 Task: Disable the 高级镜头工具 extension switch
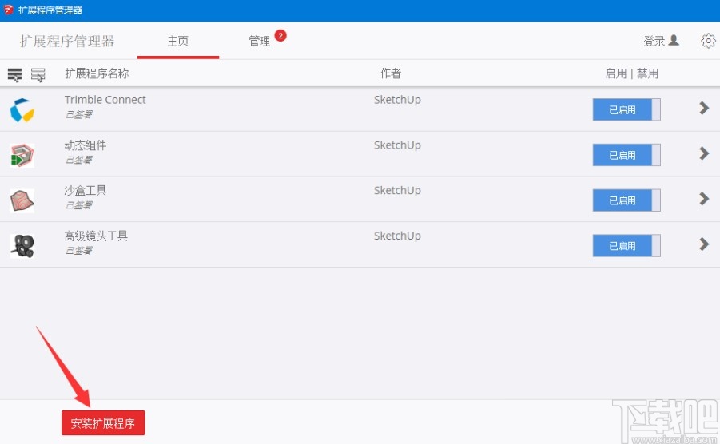click(x=627, y=245)
